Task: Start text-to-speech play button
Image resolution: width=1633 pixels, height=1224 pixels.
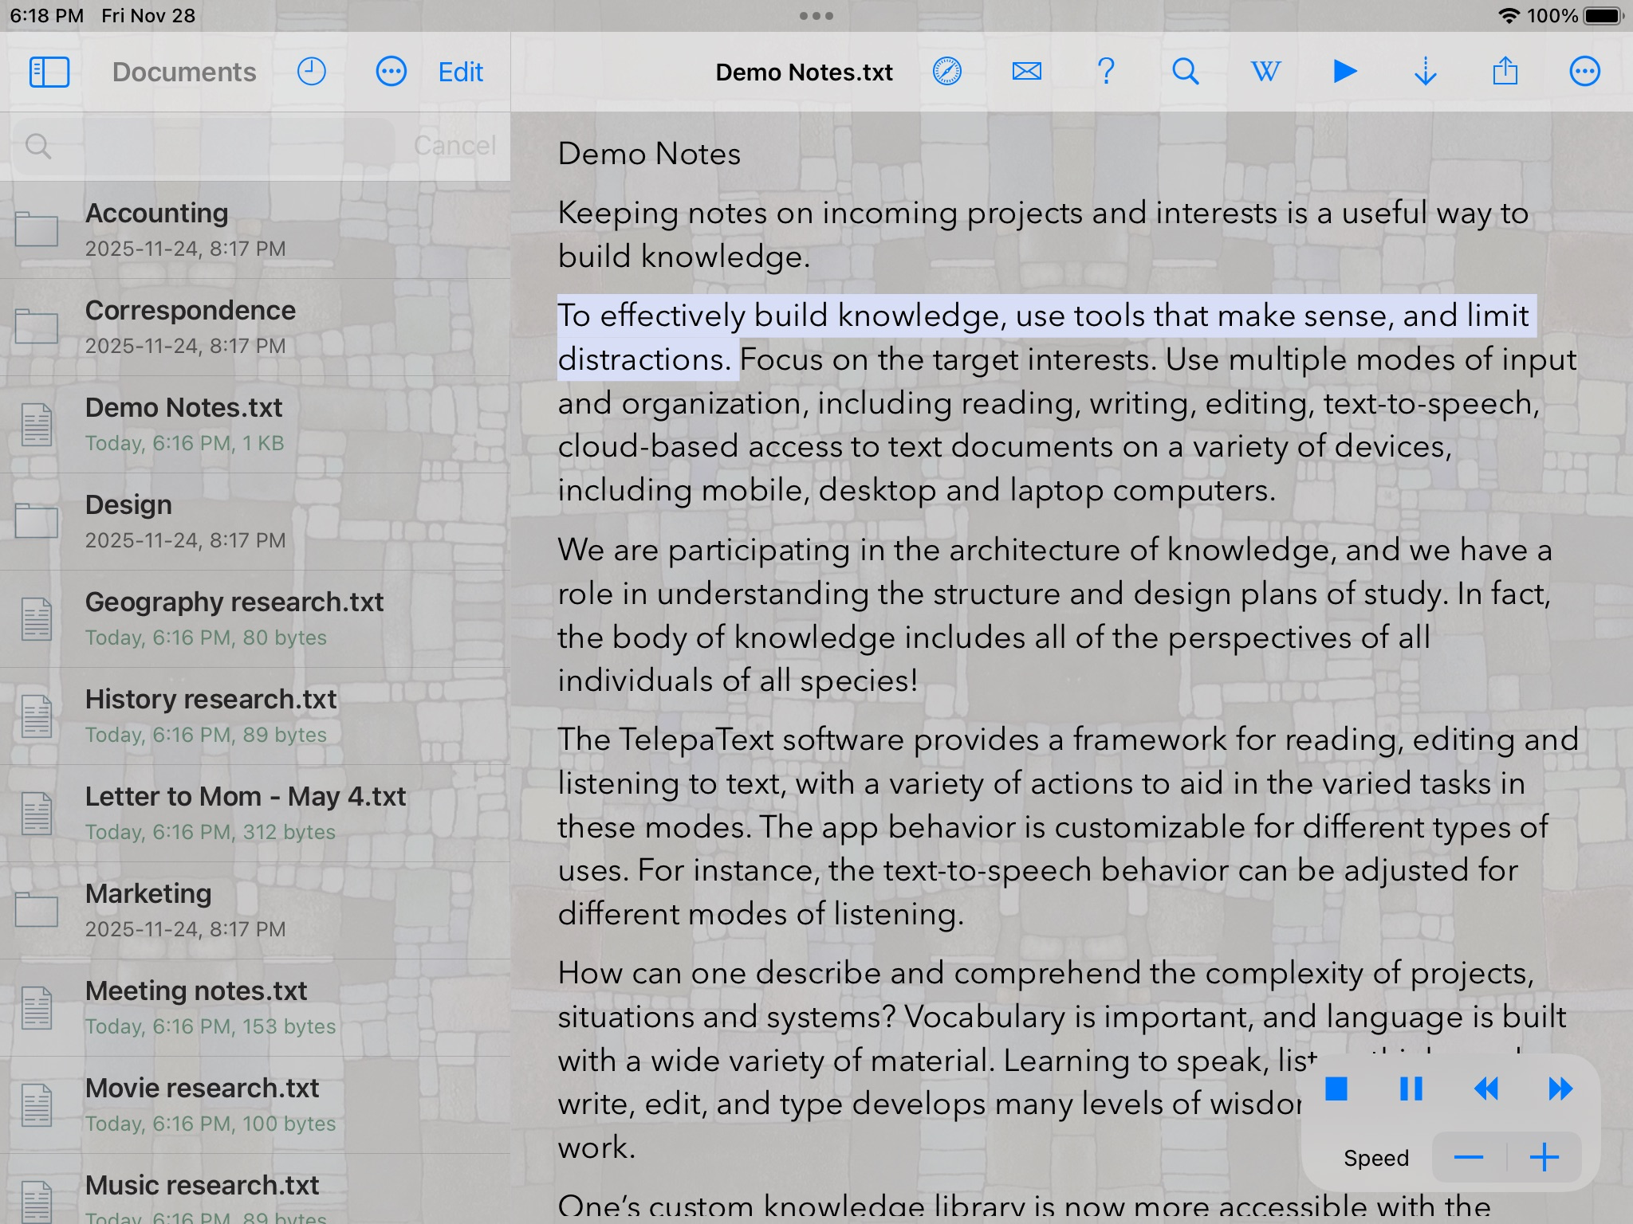Action: click(x=1345, y=72)
